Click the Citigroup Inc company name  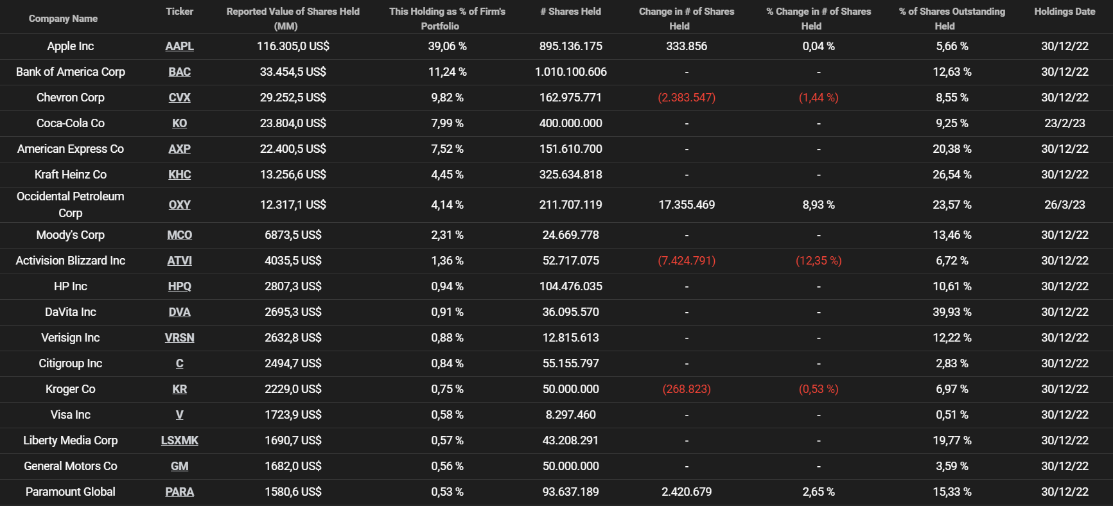pos(71,363)
